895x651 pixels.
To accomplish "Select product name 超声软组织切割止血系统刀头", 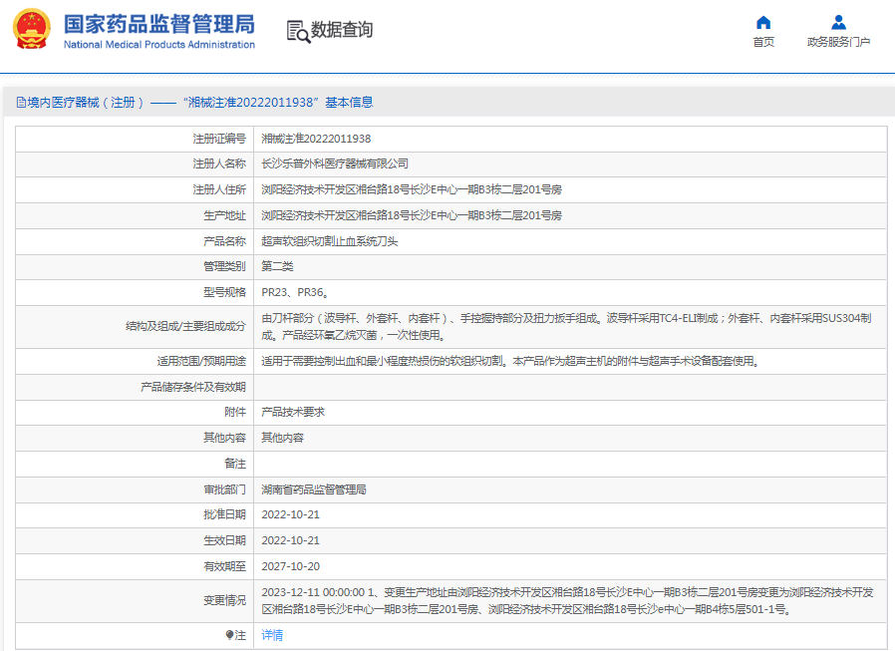I will click(x=330, y=241).
